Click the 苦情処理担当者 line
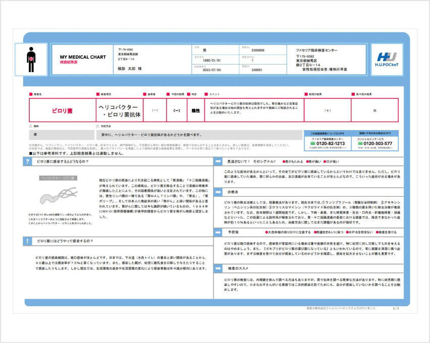Screen dimensions: 430x343 (325, 70)
